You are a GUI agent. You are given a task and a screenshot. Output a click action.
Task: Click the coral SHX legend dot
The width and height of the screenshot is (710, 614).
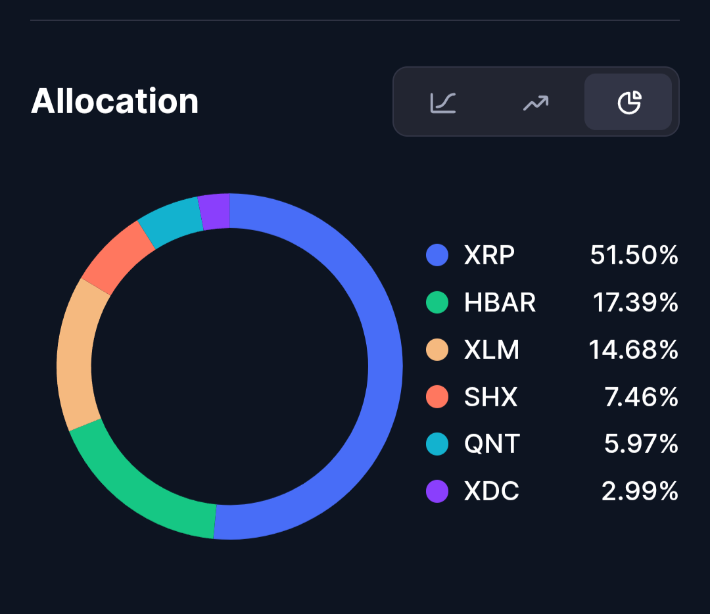pyautogui.click(x=437, y=396)
